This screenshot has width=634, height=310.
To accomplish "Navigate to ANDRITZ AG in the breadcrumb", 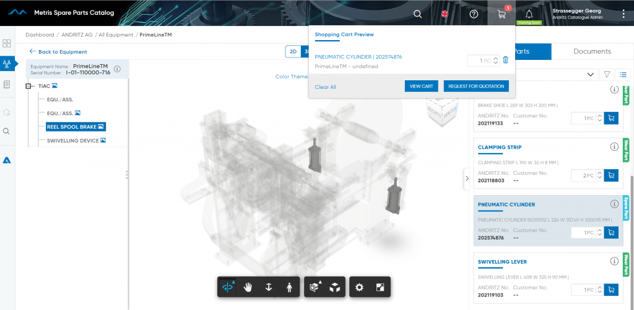I will click(x=77, y=35).
